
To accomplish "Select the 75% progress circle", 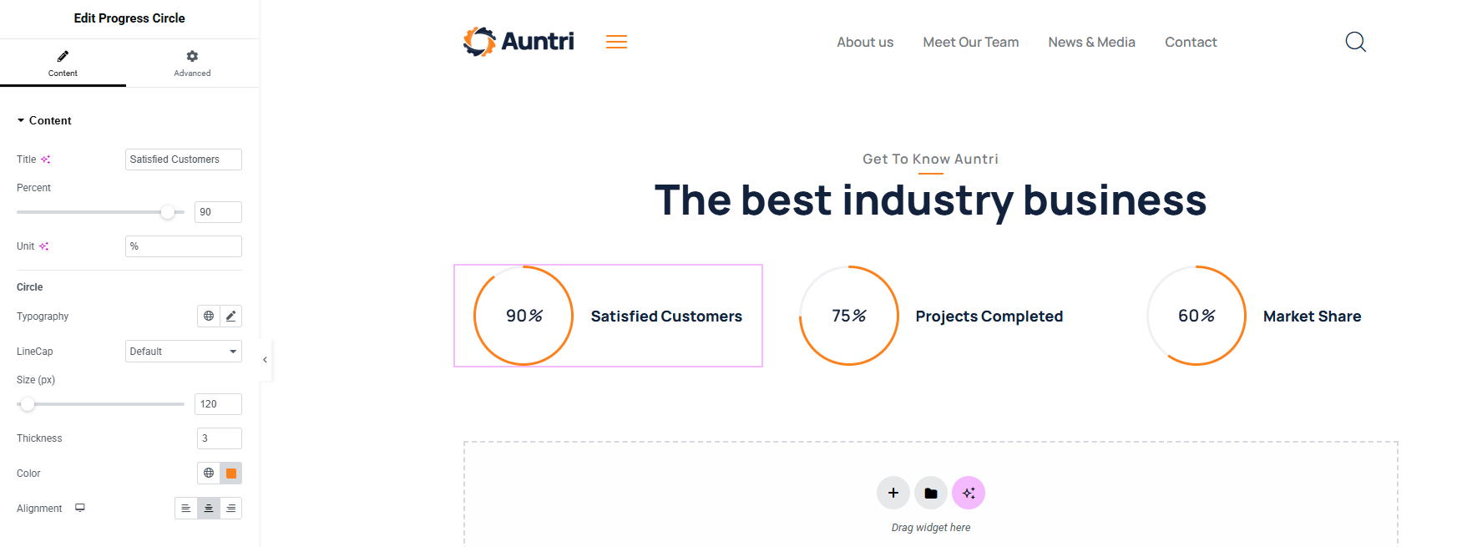I will pos(849,316).
